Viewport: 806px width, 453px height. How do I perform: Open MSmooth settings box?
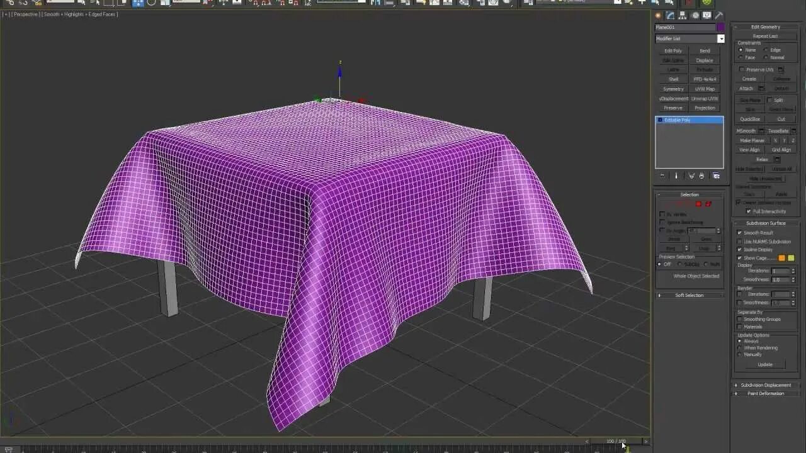coord(761,131)
